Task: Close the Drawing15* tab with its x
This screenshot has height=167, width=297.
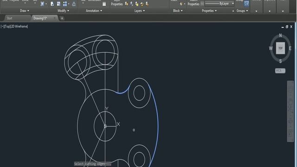Action: click(x=55, y=18)
